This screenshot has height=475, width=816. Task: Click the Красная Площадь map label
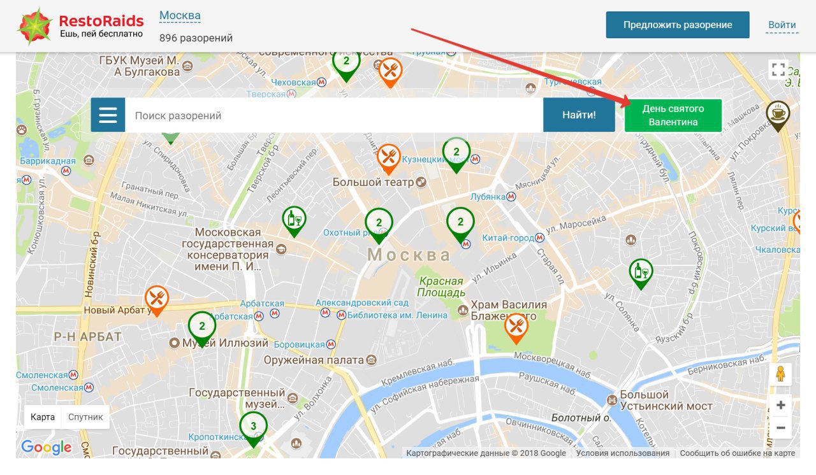[441, 287]
